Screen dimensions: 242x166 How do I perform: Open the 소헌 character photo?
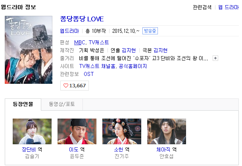[122, 131]
